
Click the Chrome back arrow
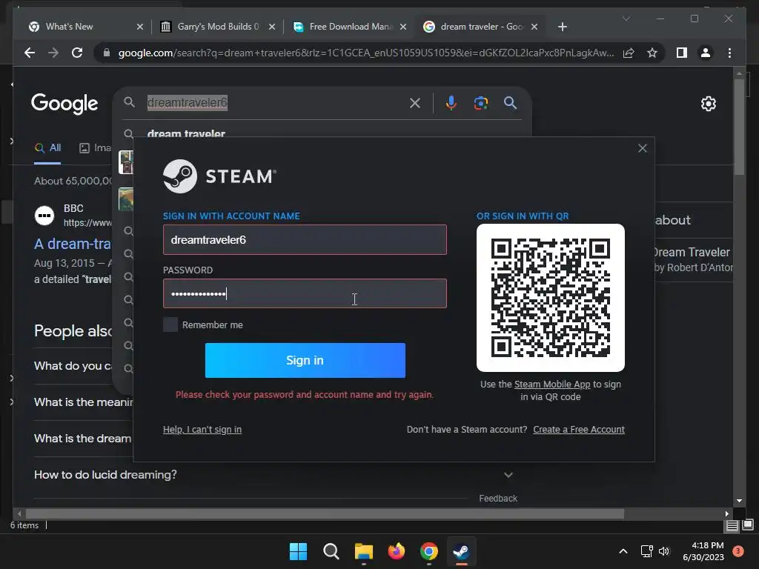pyautogui.click(x=30, y=53)
